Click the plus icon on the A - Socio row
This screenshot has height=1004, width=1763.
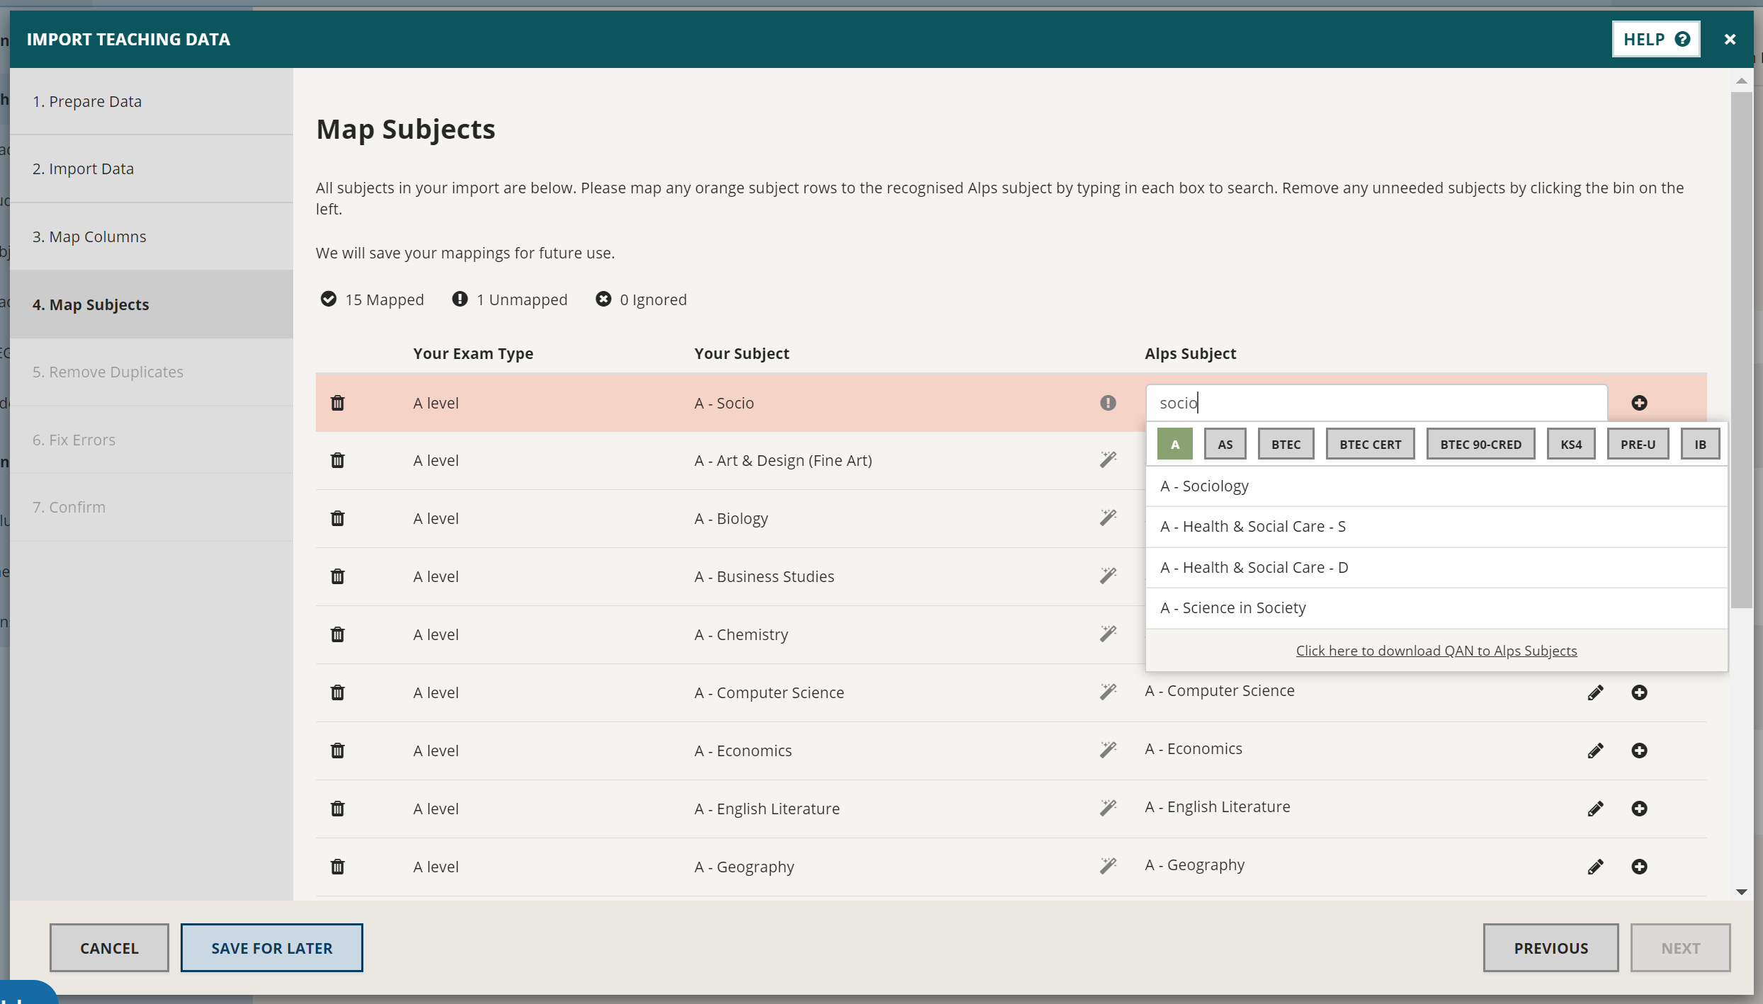click(x=1639, y=403)
